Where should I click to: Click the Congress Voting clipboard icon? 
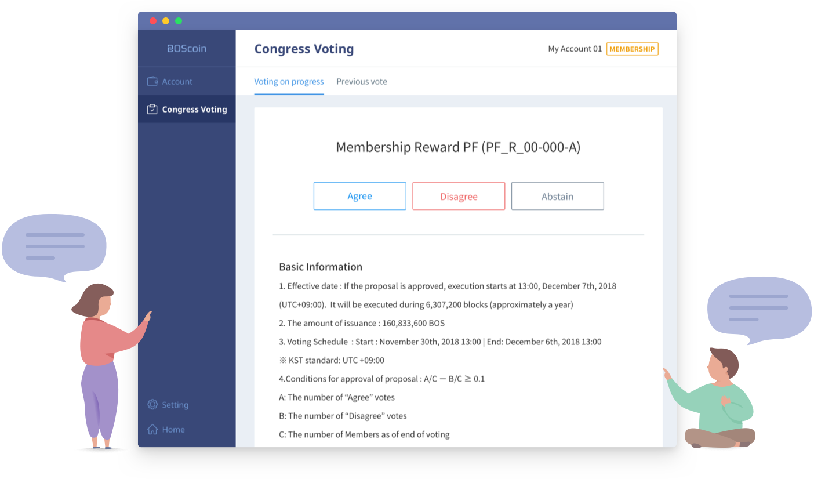coord(152,109)
